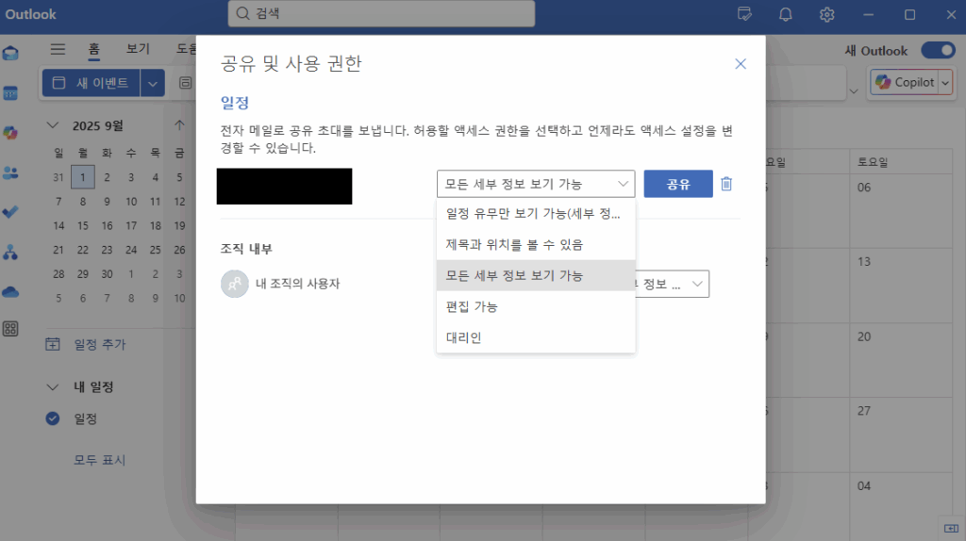Image resolution: width=966 pixels, height=541 pixels.
Task: Click the 일정 추가 link
Action: tap(100, 345)
